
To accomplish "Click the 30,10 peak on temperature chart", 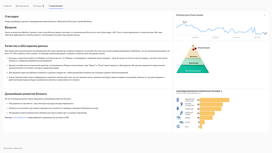I will (x=185, y=24).
